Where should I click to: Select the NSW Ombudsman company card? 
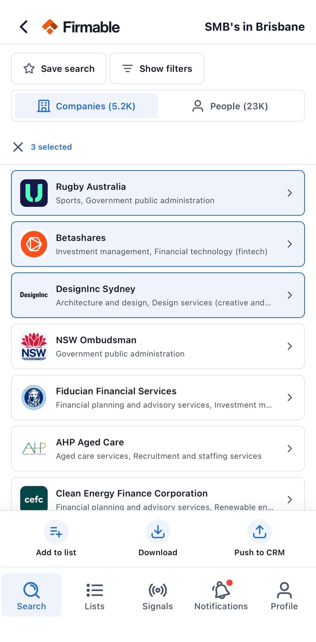pyautogui.click(x=158, y=346)
